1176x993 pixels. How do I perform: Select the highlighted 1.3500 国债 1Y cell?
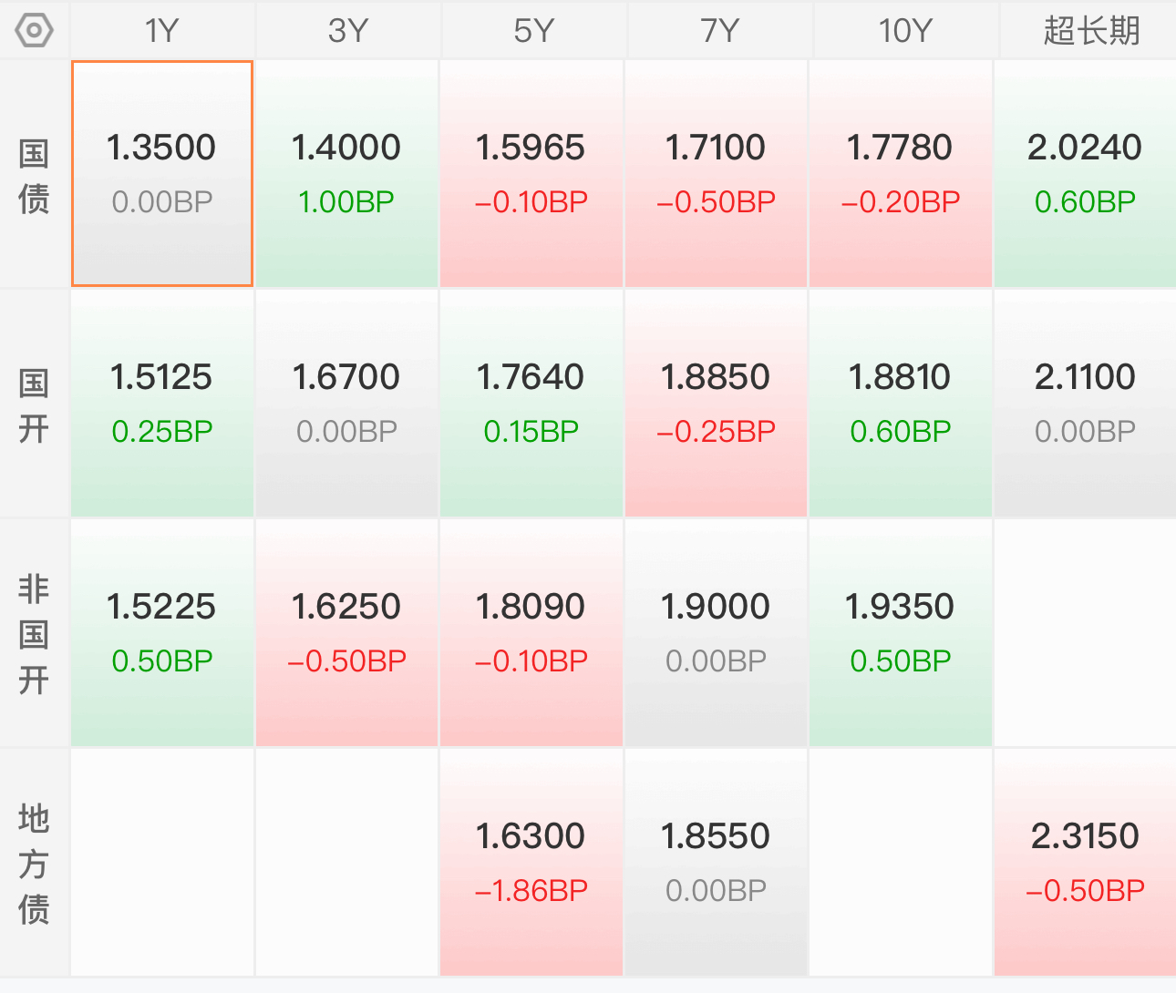coord(162,174)
